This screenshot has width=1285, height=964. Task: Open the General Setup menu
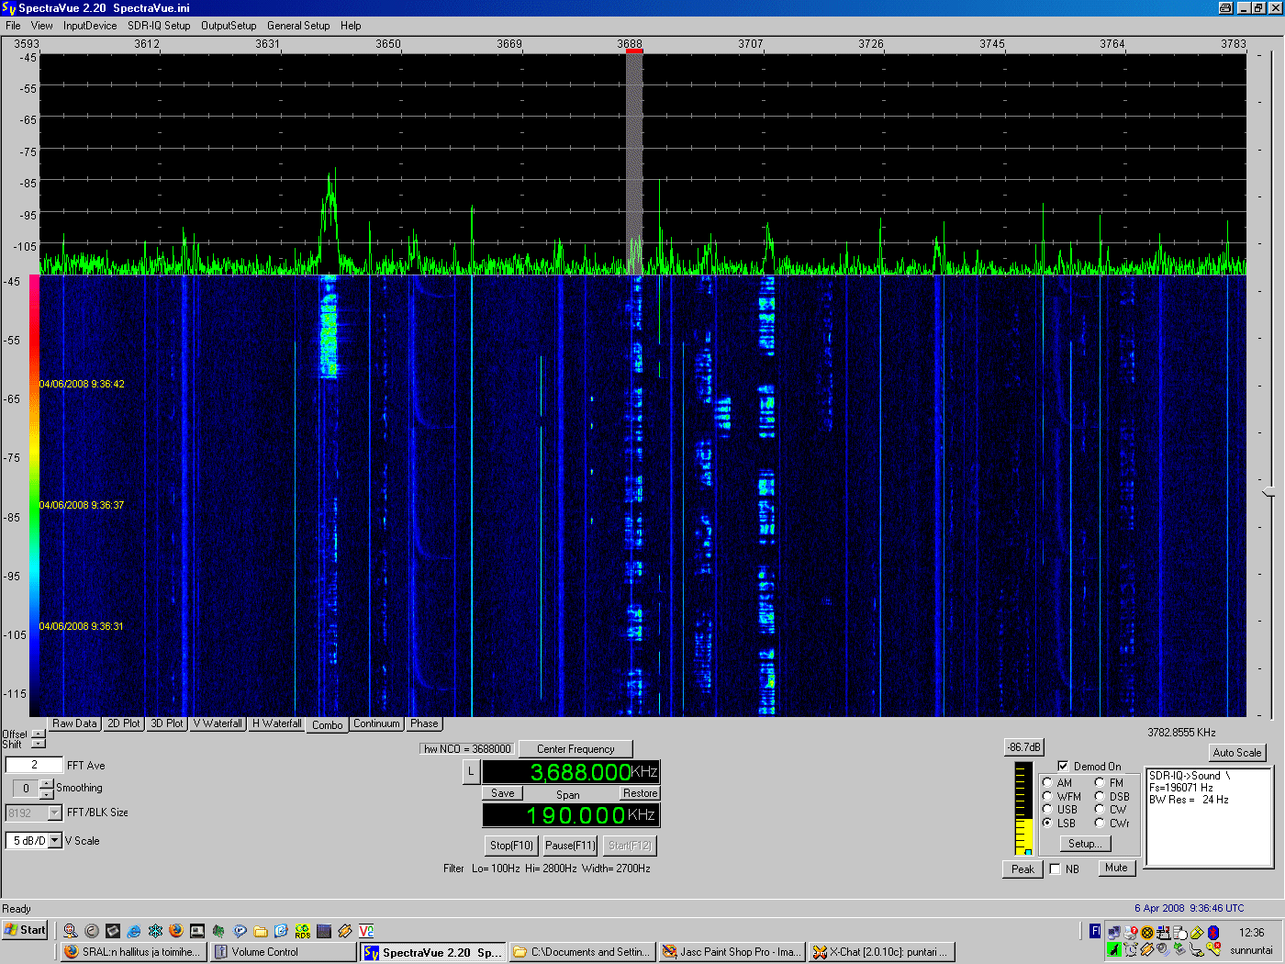pyautogui.click(x=298, y=26)
